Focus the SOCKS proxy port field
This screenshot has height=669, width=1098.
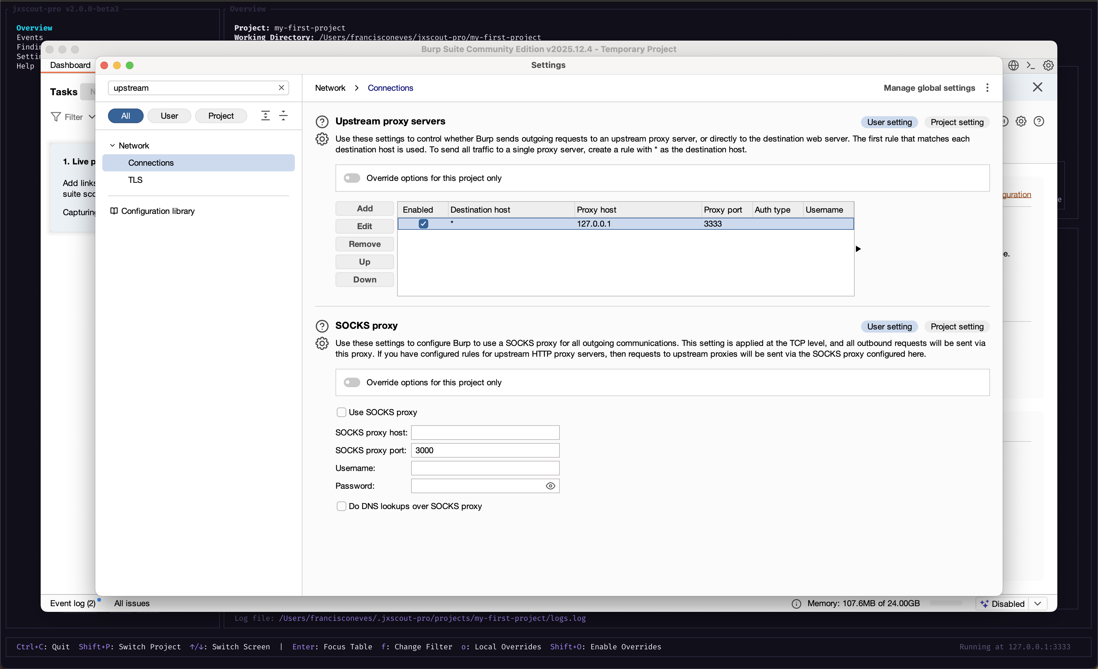point(485,450)
